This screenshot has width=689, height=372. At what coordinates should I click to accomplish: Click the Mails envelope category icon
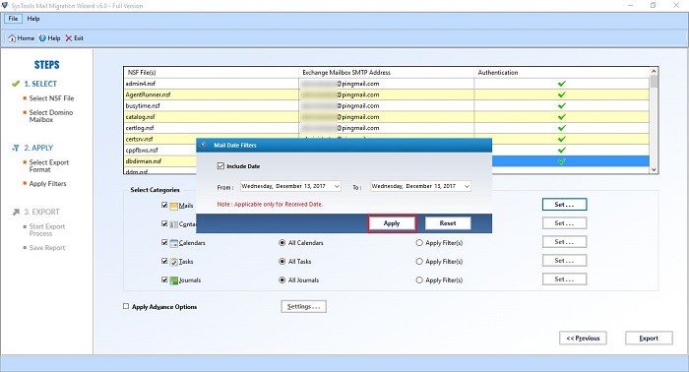(x=173, y=206)
